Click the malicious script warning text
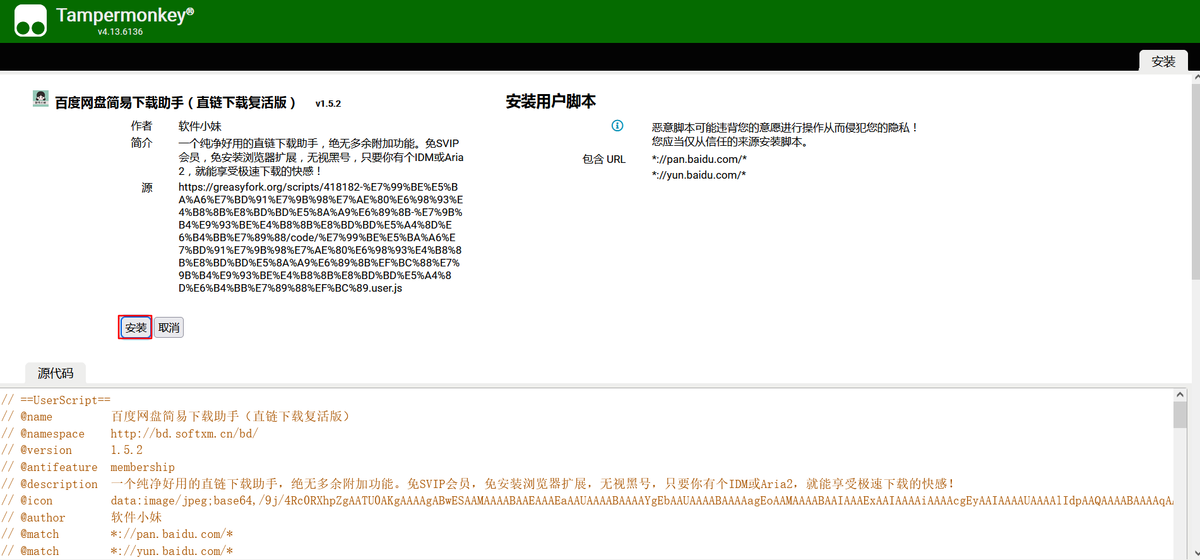The width and height of the screenshot is (1200, 560). [784, 134]
